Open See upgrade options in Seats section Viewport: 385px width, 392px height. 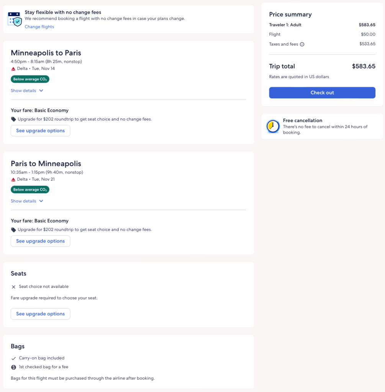40,314
